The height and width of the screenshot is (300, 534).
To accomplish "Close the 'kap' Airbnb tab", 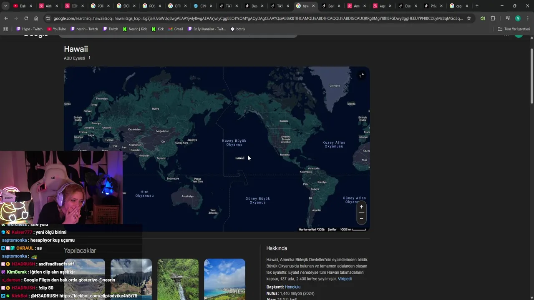I will (390, 6).
